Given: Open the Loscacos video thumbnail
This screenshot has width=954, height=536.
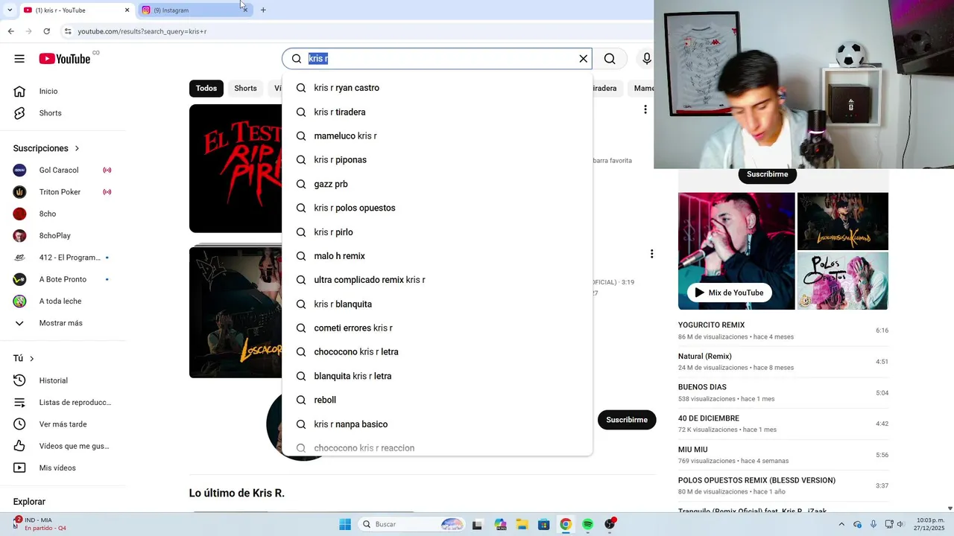Looking at the screenshot, I should click(236, 313).
